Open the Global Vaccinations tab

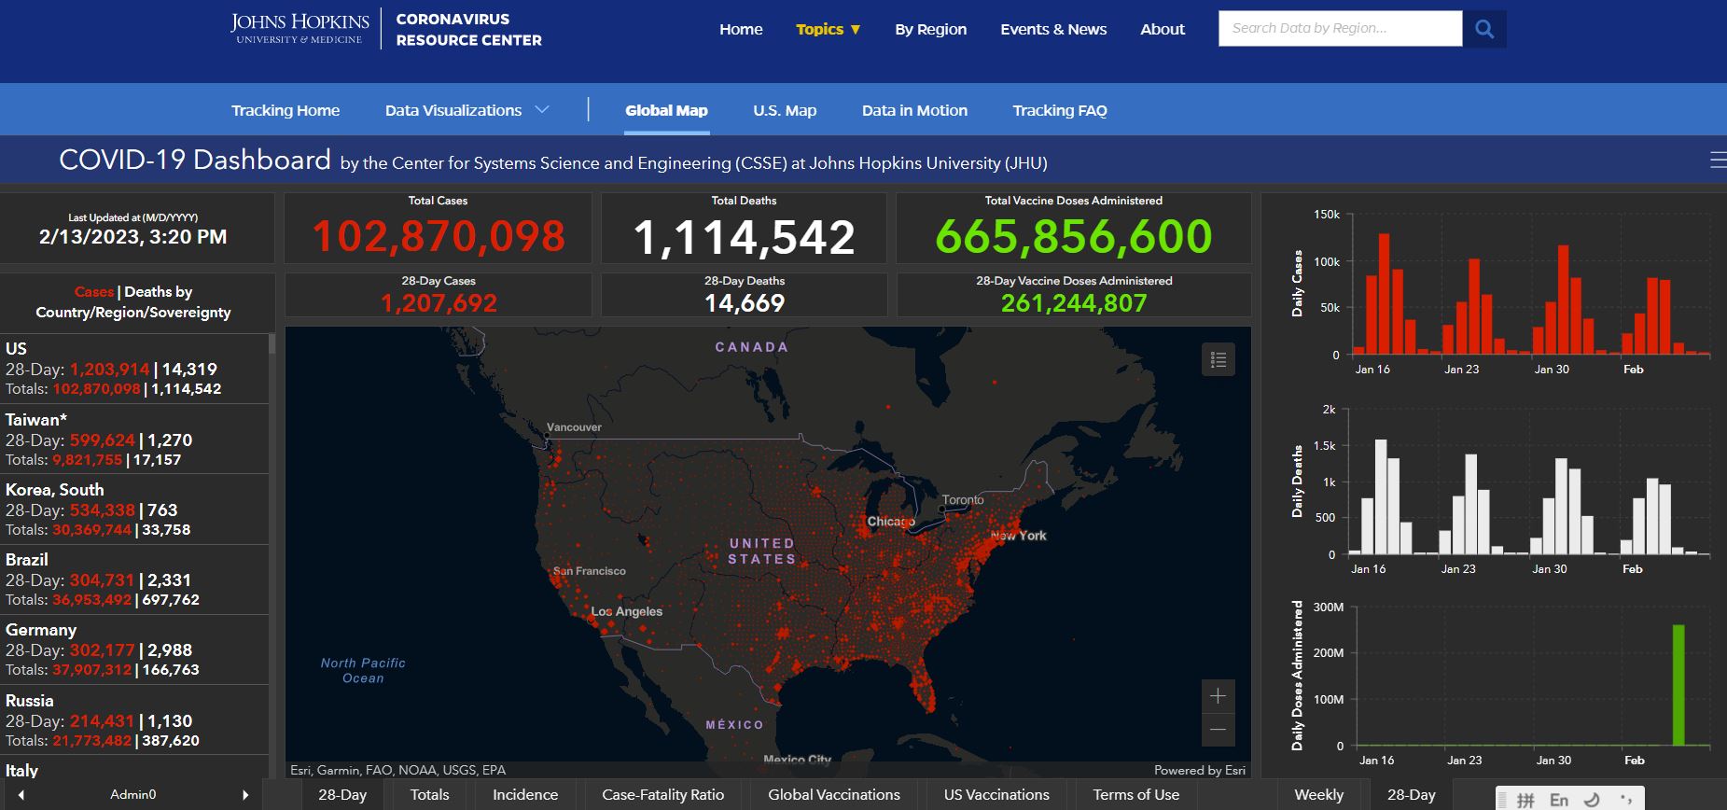[x=834, y=795]
